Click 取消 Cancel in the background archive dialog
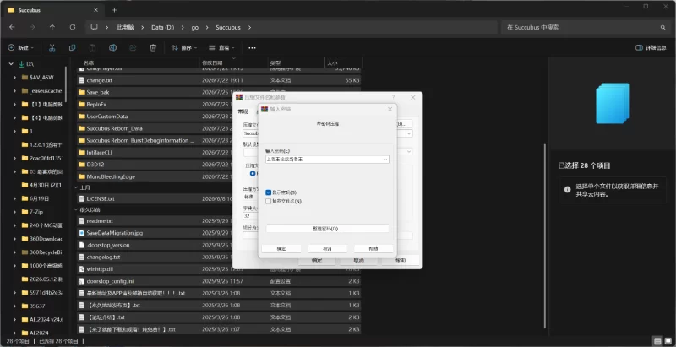The height and width of the screenshot is (347, 676). point(358,260)
